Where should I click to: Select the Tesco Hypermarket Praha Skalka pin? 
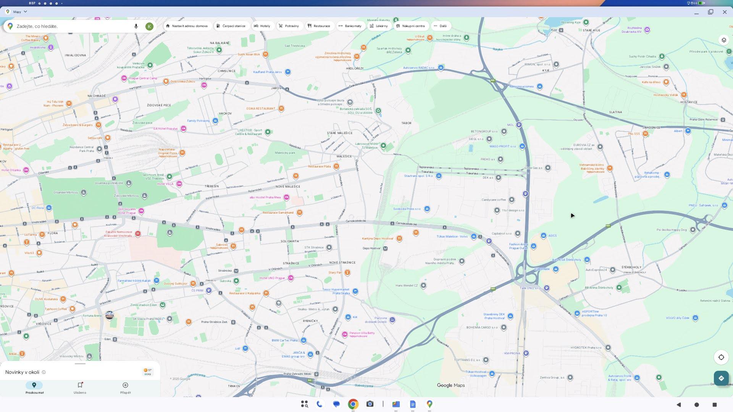tap(355, 291)
